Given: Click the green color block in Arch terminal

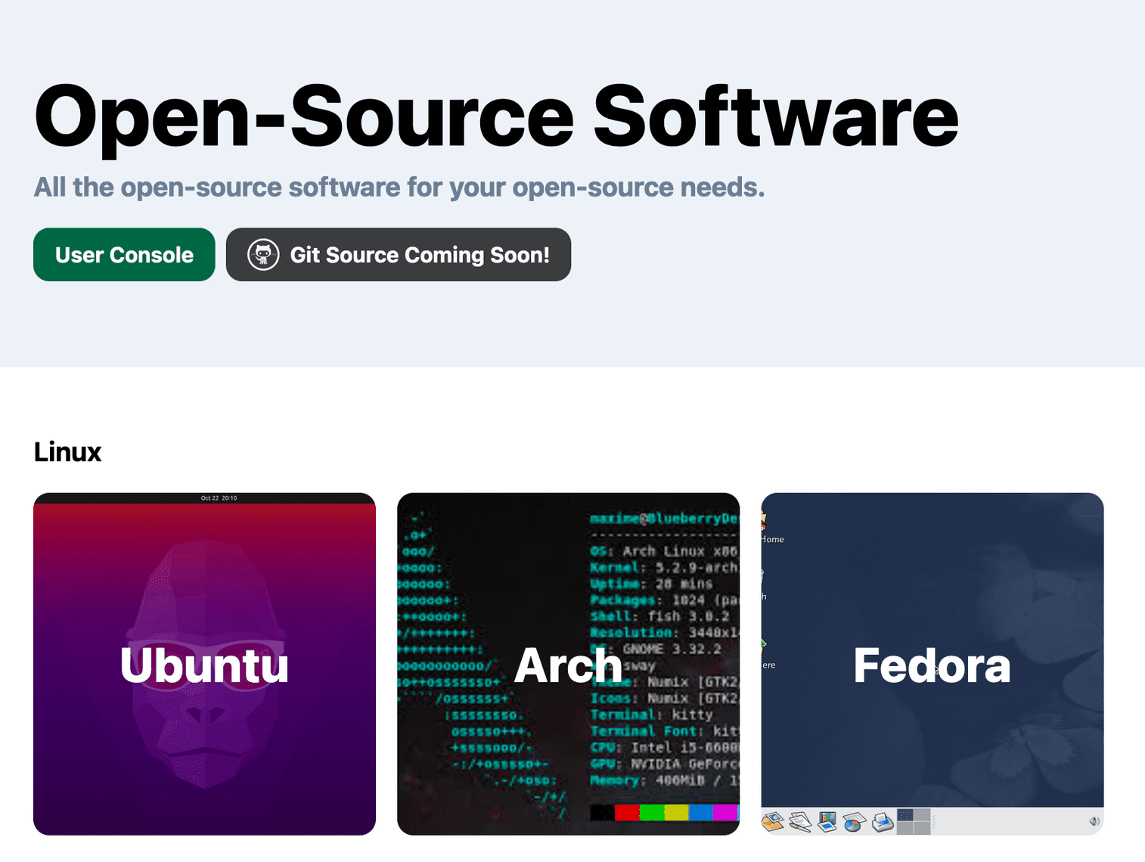Looking at the screenshot, I should click(651, 813).
